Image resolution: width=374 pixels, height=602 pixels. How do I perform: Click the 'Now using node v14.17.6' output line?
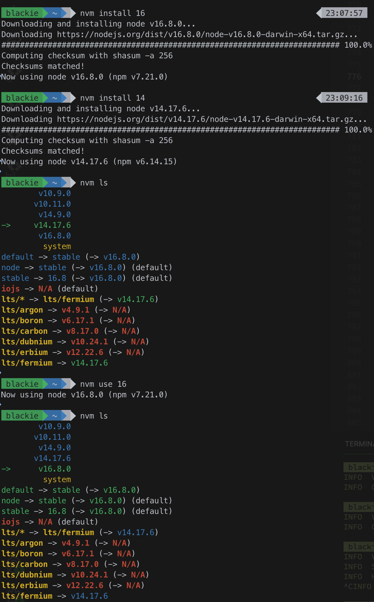click(89, 162)
